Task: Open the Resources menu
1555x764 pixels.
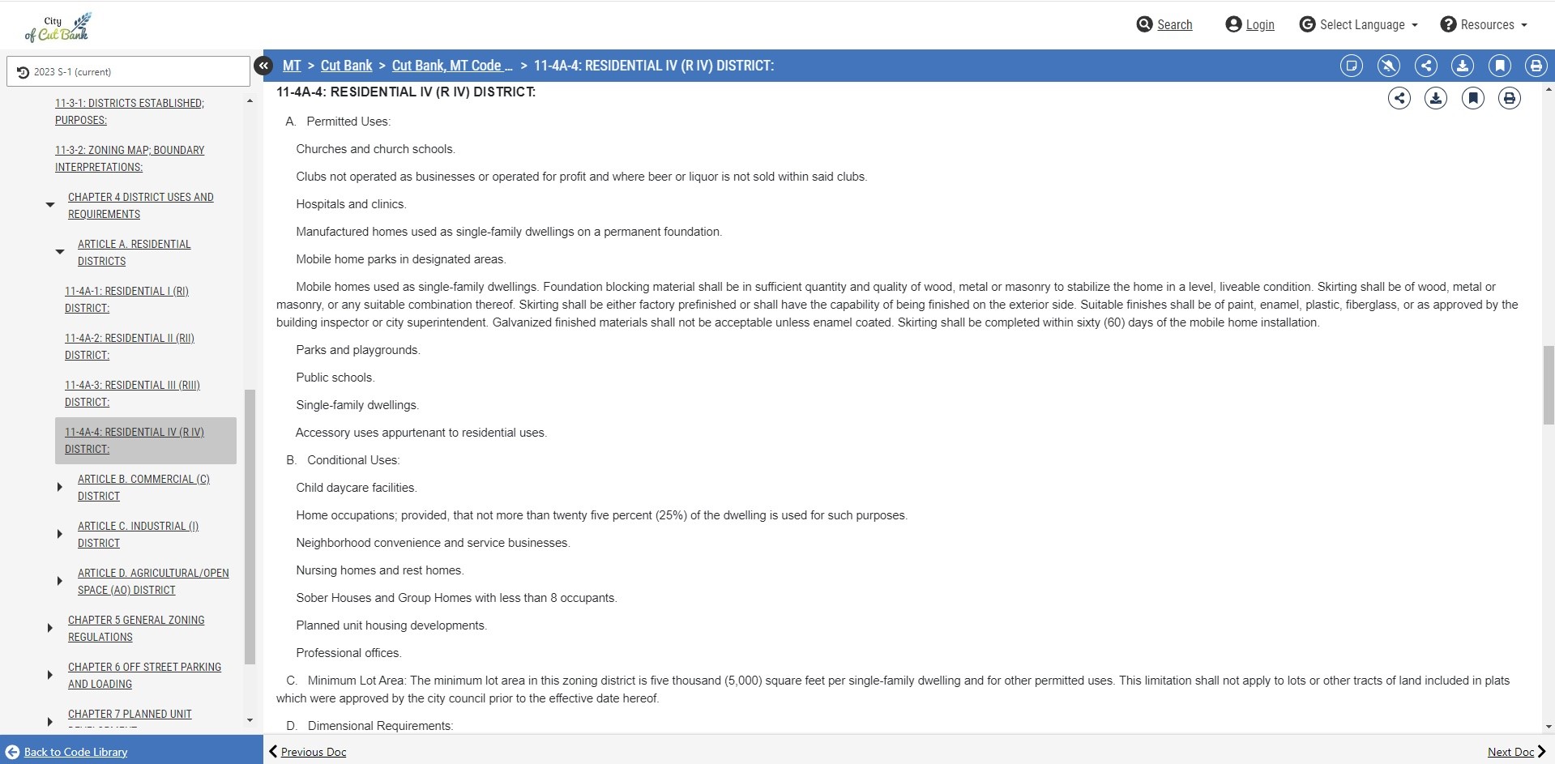Action: (x=1484, y=24)
